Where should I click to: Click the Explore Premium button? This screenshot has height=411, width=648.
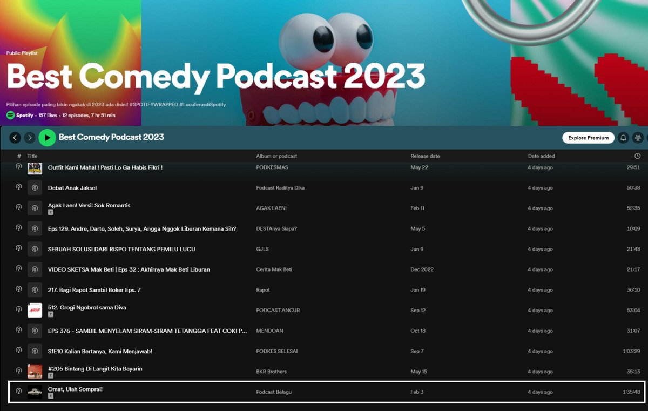pyautogui.click(x=588, y=138)
